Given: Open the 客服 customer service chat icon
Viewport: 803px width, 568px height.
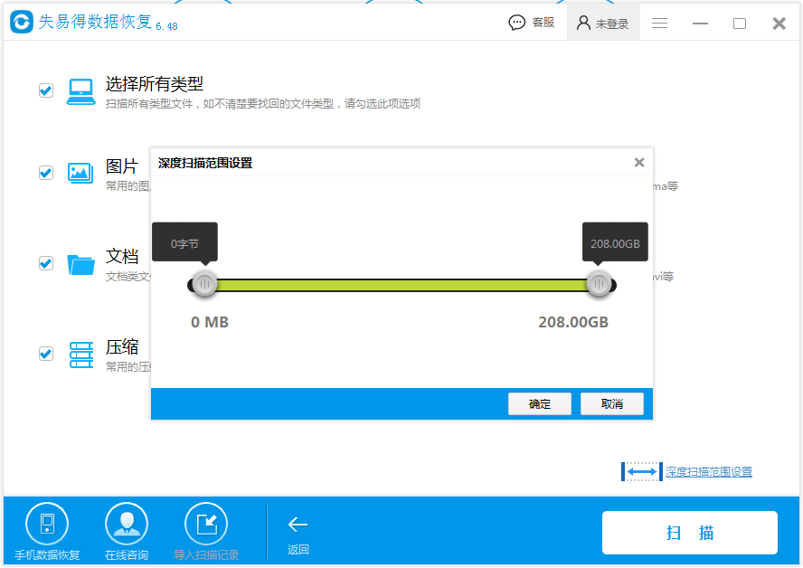Looking at the screenshot, I should coord(516,23).
